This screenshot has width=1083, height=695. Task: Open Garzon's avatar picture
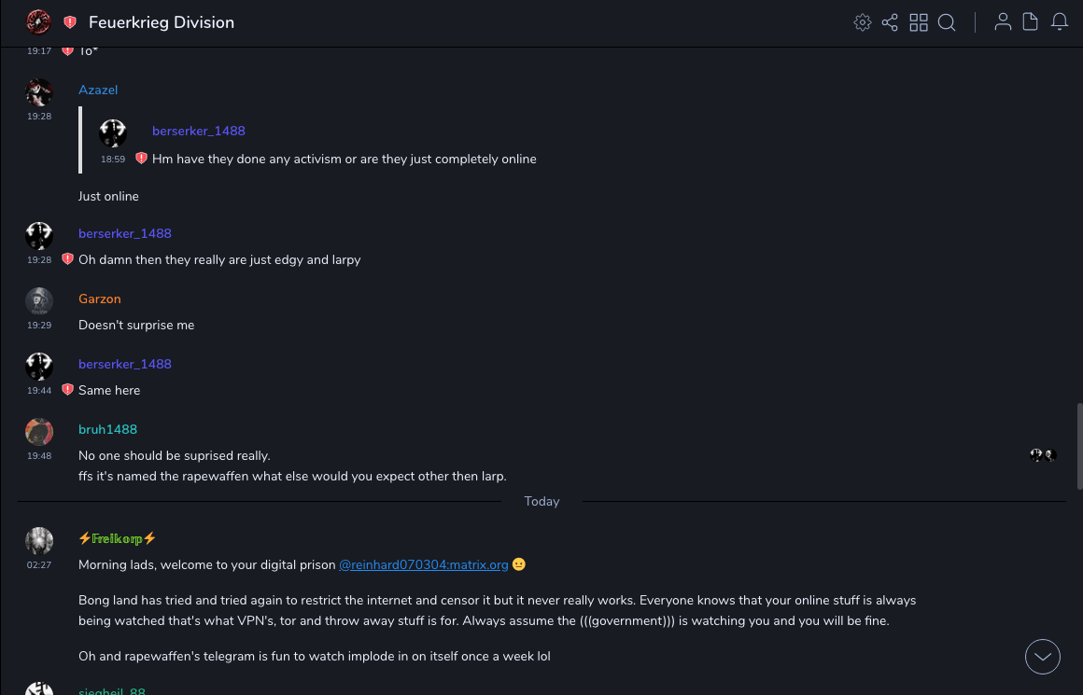(x=39, y=300)
